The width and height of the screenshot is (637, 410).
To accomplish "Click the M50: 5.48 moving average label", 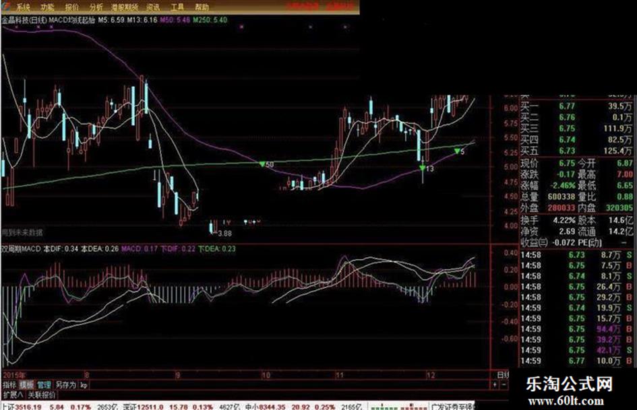I will click(x=175, y=20).
